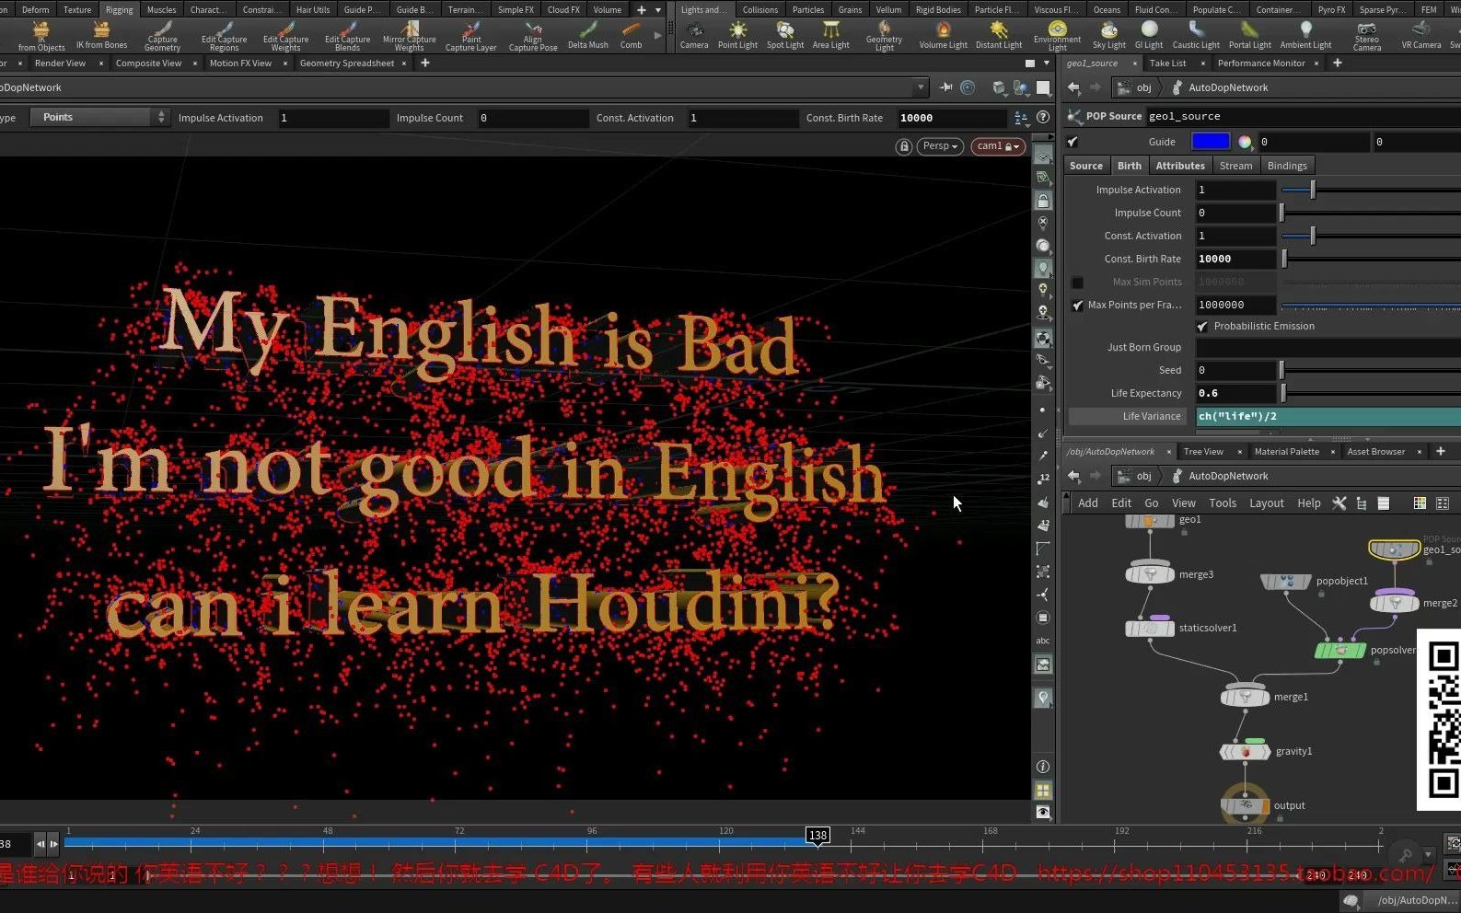Click the Impulse Activation slider handle
This screenshot has height=913, width=1461.
1313,190
